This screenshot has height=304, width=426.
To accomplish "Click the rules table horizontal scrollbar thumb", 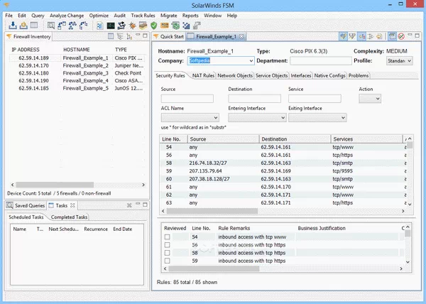I will coord(212,211).
